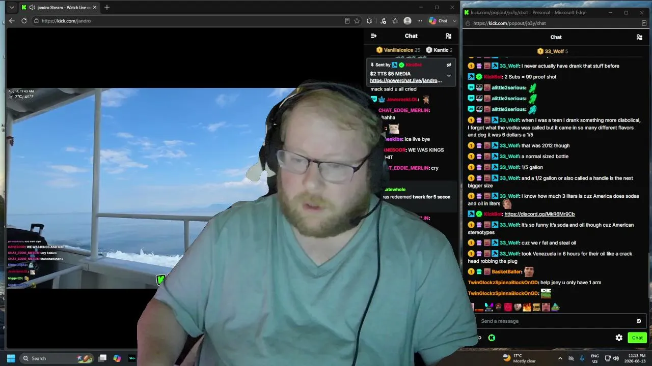Click the 'ice live bye' chat message
Screen dimensions: 652x366
click(x=417, y=139)
